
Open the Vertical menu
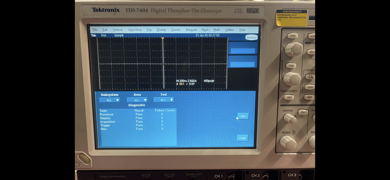pyautogui.click(x=117, y=30)
